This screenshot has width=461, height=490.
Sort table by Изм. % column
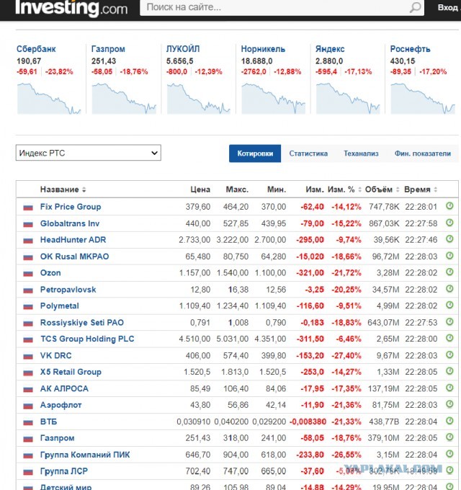coord(344,190)
